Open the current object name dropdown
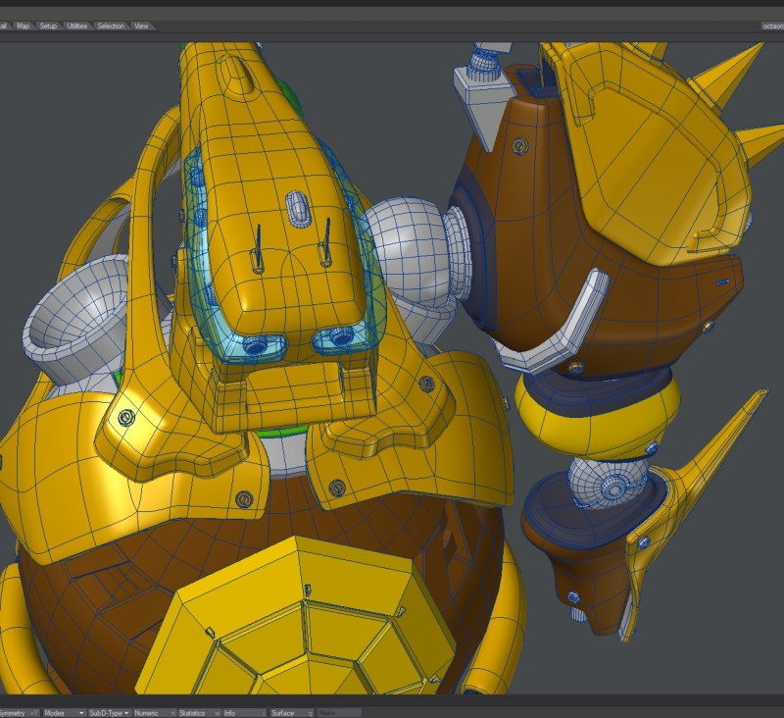The image size is (784, 718). (771, 26)
